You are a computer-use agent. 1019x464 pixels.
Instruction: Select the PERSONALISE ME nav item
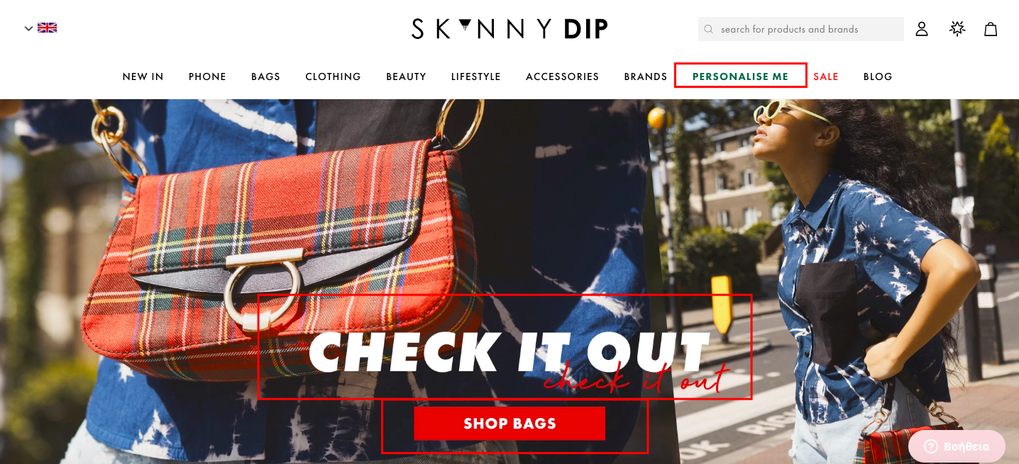click(x=740, y=76)
